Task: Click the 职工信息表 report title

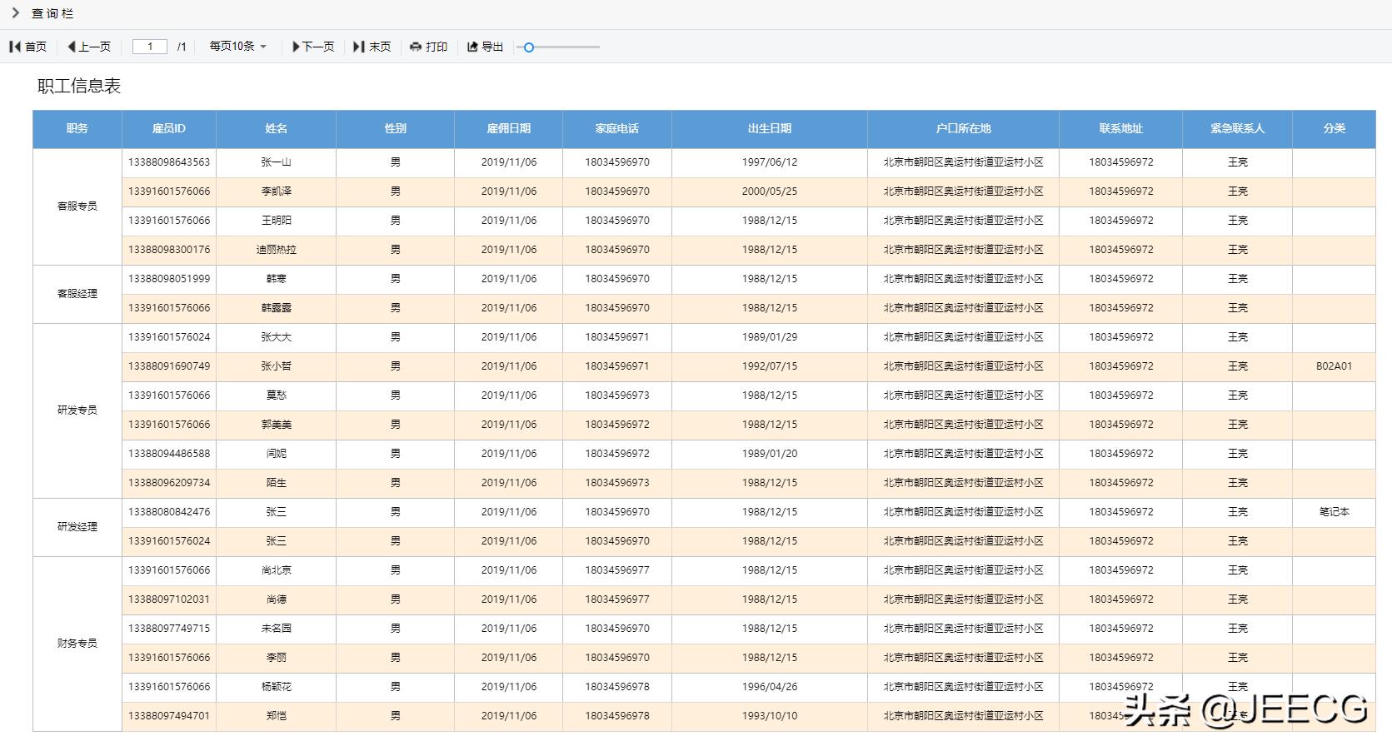Action: coord(77,87)
